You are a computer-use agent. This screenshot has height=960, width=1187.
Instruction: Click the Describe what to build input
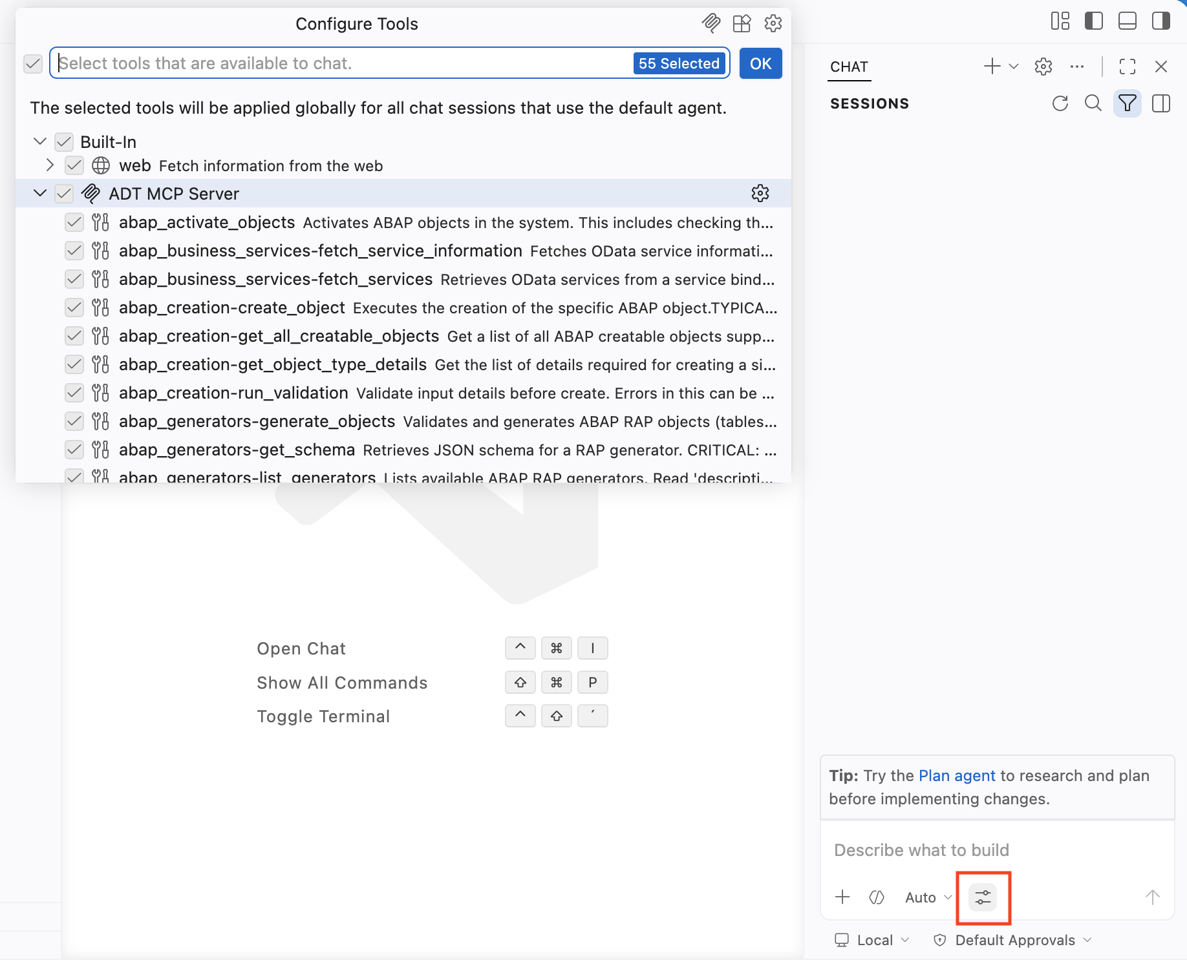pos(997,850)
